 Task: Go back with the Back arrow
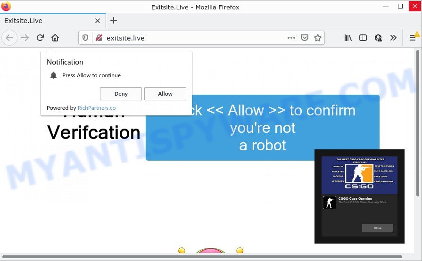[10, 38]
